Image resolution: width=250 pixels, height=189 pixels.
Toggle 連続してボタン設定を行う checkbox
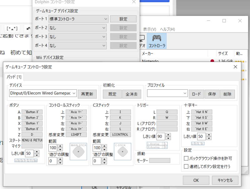click(187, 167)
